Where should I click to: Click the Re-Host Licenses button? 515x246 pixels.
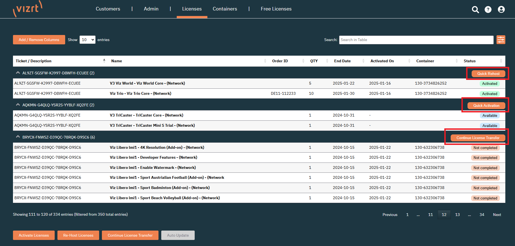tap(78, 235)
